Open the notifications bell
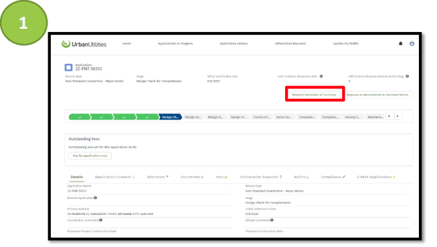This screenshot has width=437, height=247. click(400, 43)
